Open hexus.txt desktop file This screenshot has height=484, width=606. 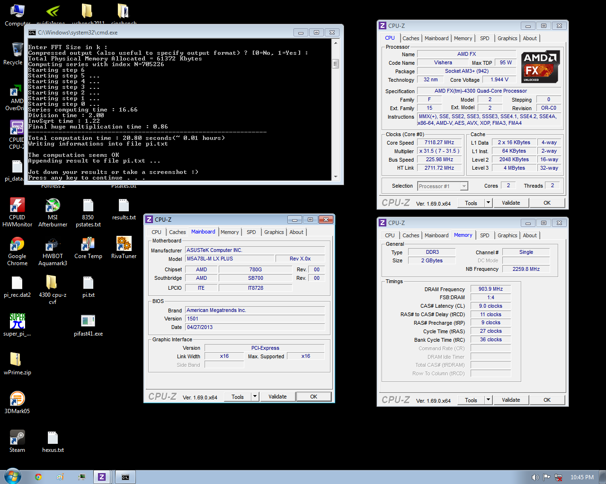coord(53,442)
